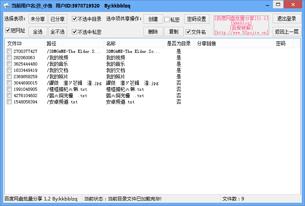Click the 全选 button
Viewport: 305px width, 206px height.
point(38,32)
